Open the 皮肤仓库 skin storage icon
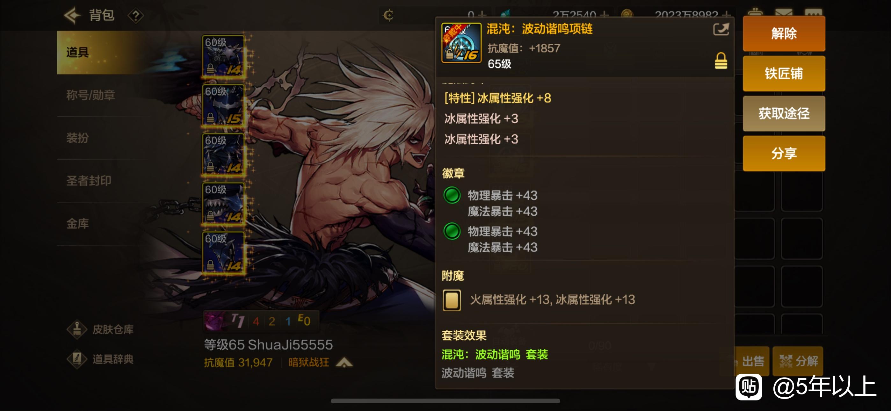The image size is (891, 411). click(77, 329)
